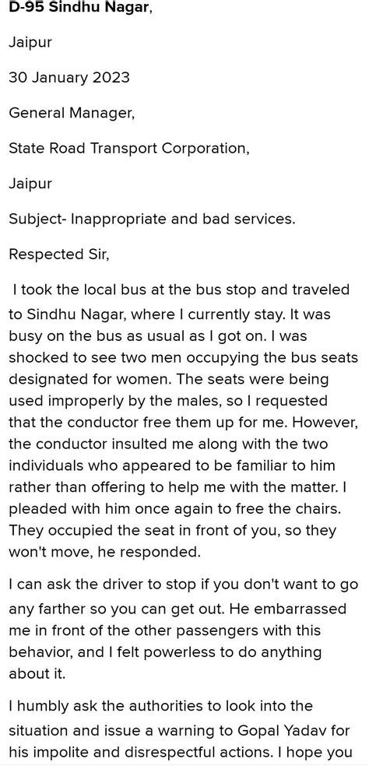This screenshot has height=776, width=369.
Task: Select the date line 30 January 2023
Action: coord(69,77)
